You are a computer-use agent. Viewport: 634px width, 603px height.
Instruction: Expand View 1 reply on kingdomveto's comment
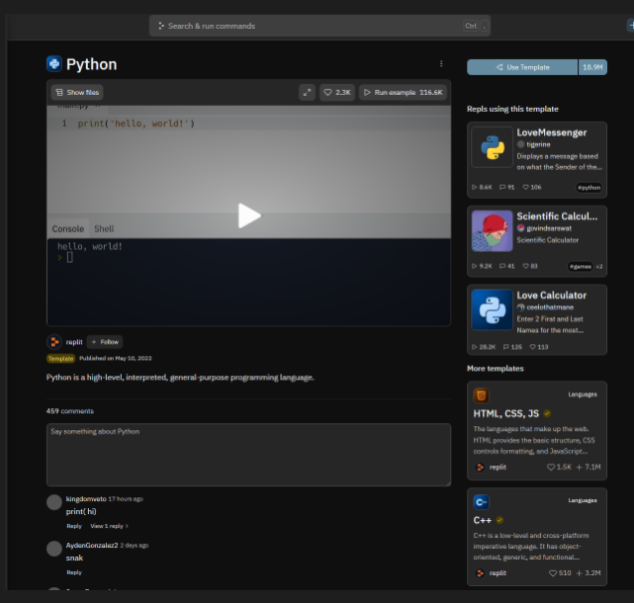tap(109, 526)
